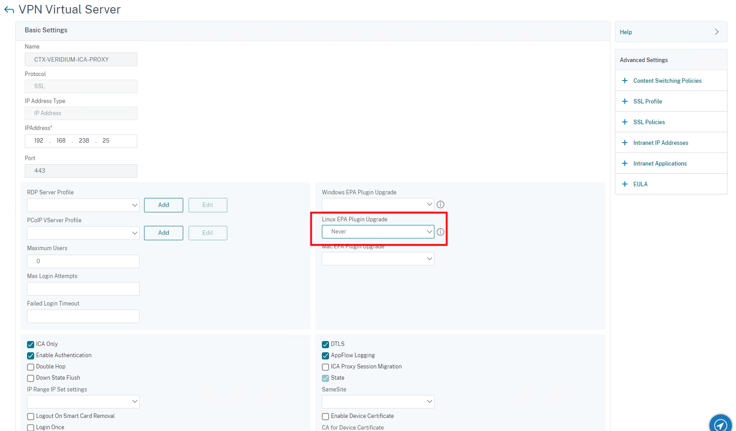Expand the Help panel
736x431 pixels.
tap(717, 31)
